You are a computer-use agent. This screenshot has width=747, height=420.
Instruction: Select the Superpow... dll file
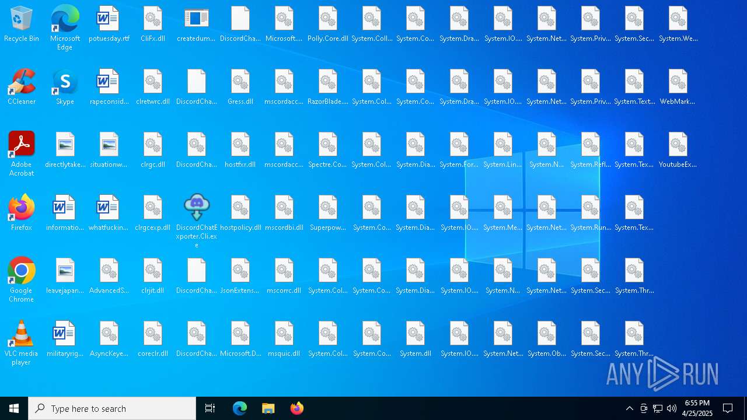(x=328, y=213)
